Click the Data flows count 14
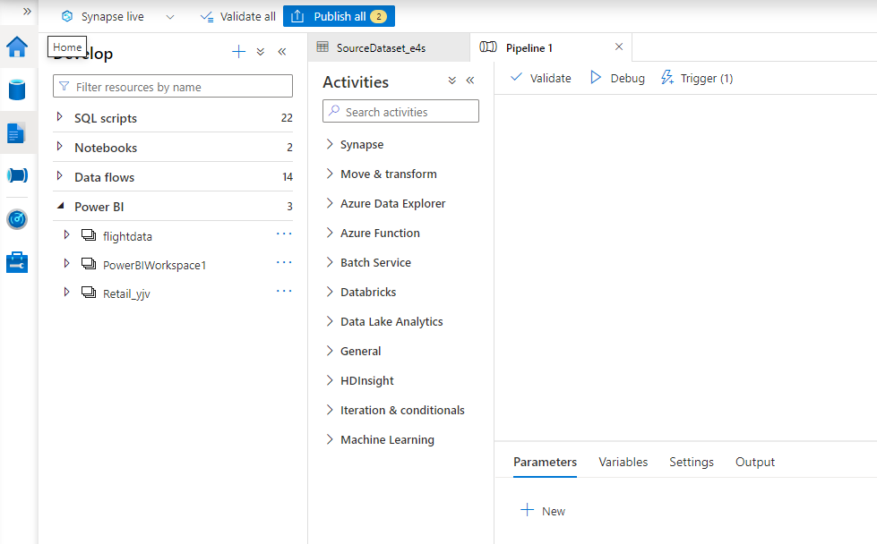 click(x=288, y=177)
